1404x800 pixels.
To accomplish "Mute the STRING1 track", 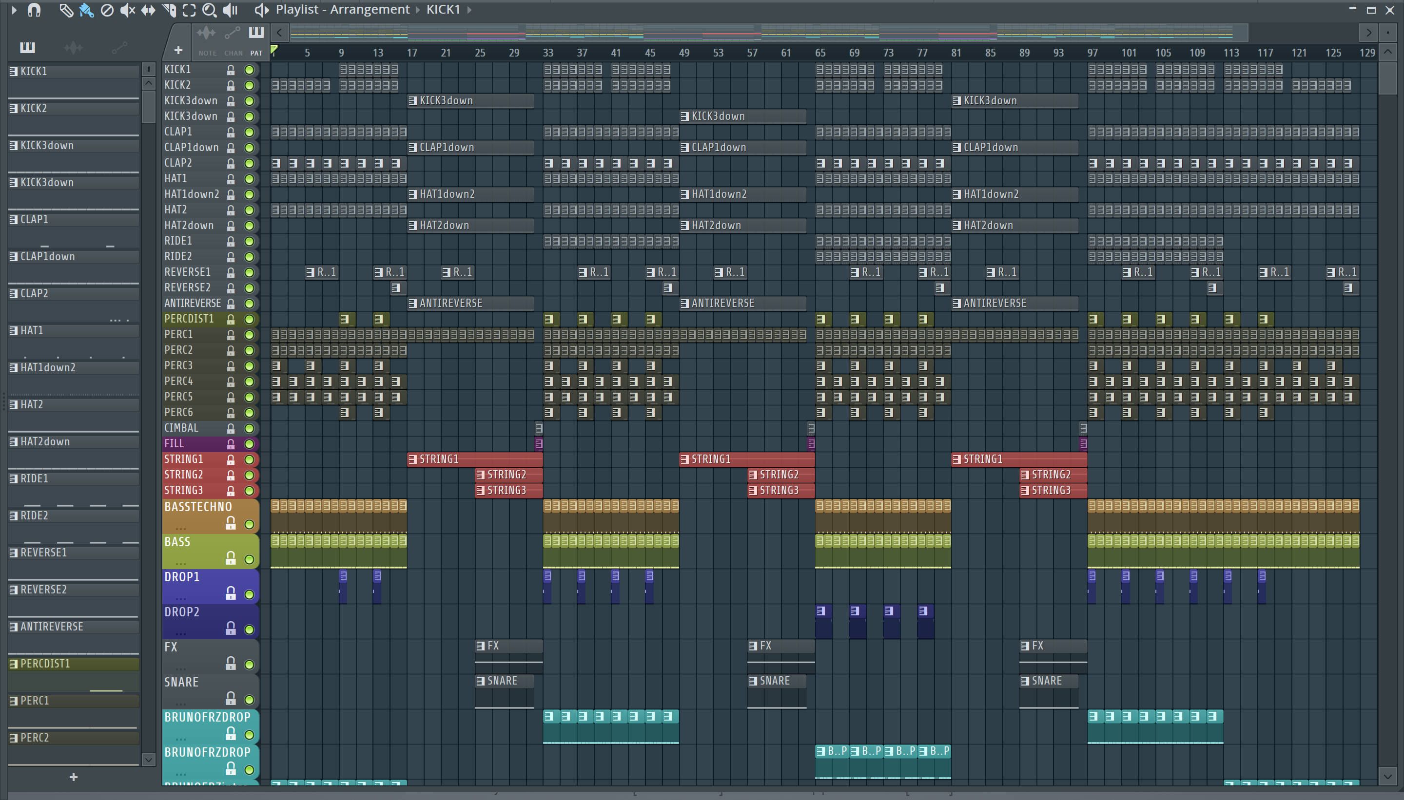I will tap(249, 460).
